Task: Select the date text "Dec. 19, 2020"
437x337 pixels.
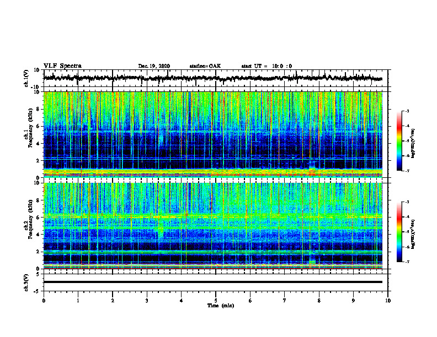Action: pos(154,66)
